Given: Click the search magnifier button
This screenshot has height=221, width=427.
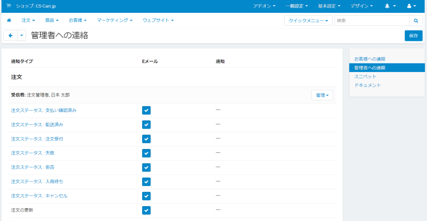Looking at the screenshot, I should (x=415, y=20).
